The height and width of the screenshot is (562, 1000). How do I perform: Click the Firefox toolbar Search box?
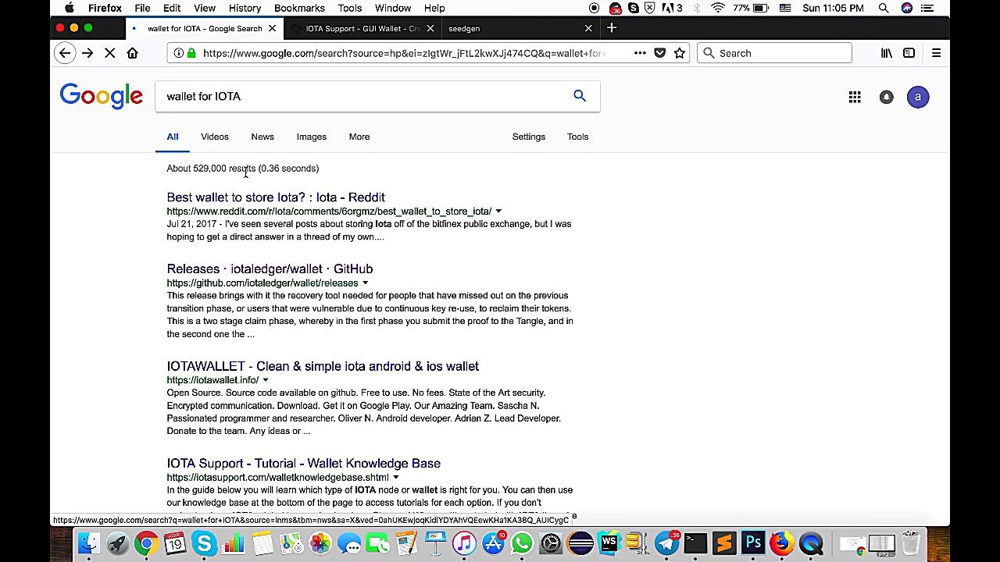(774, 53)
